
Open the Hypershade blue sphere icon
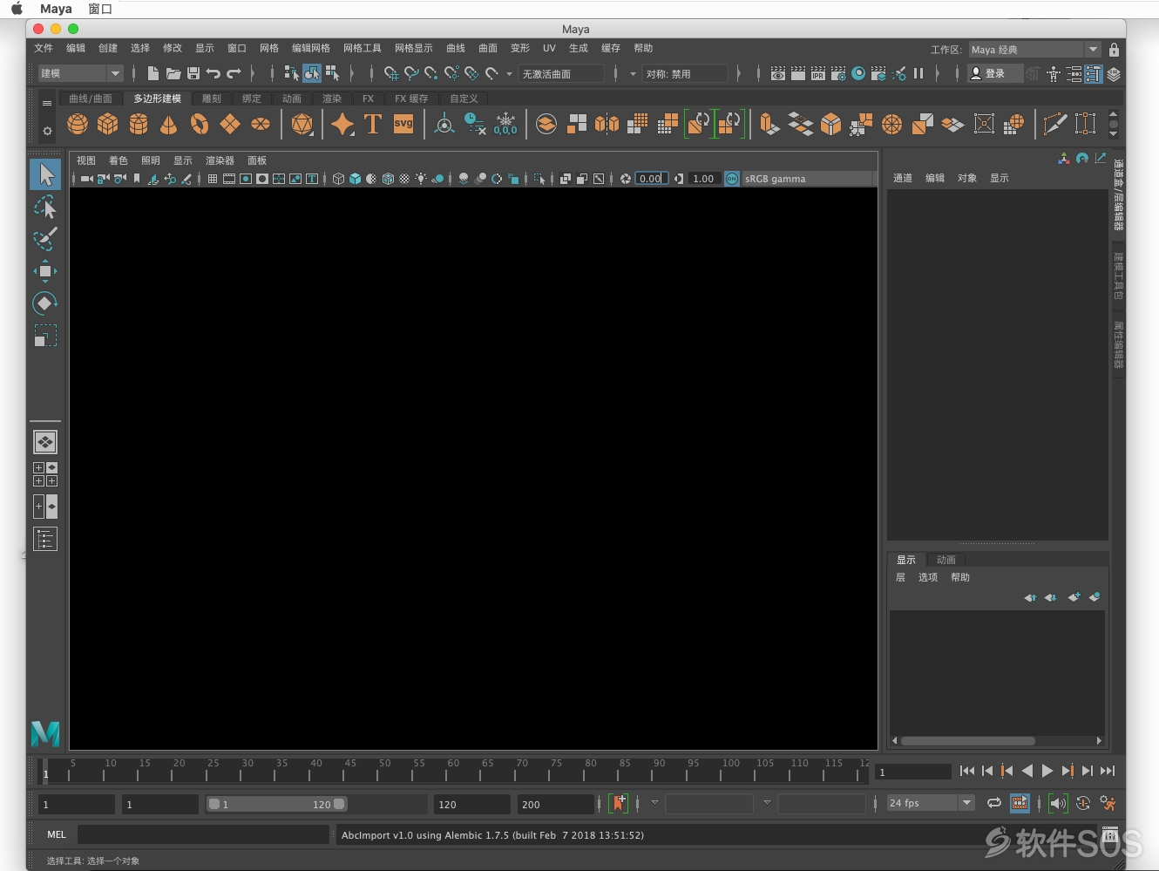[x=858, y=73]
